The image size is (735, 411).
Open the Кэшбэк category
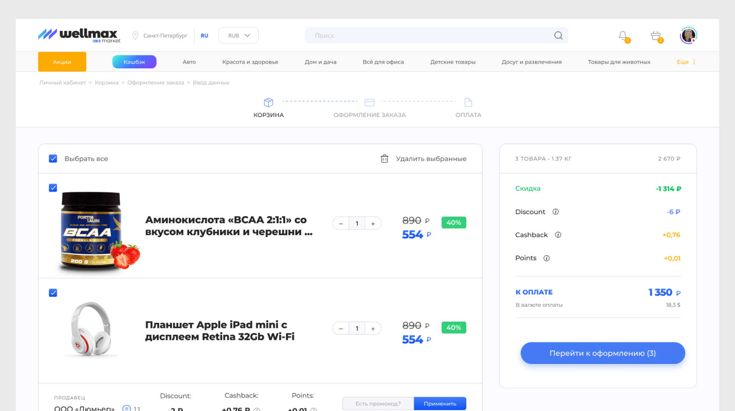tap(134, 62)
